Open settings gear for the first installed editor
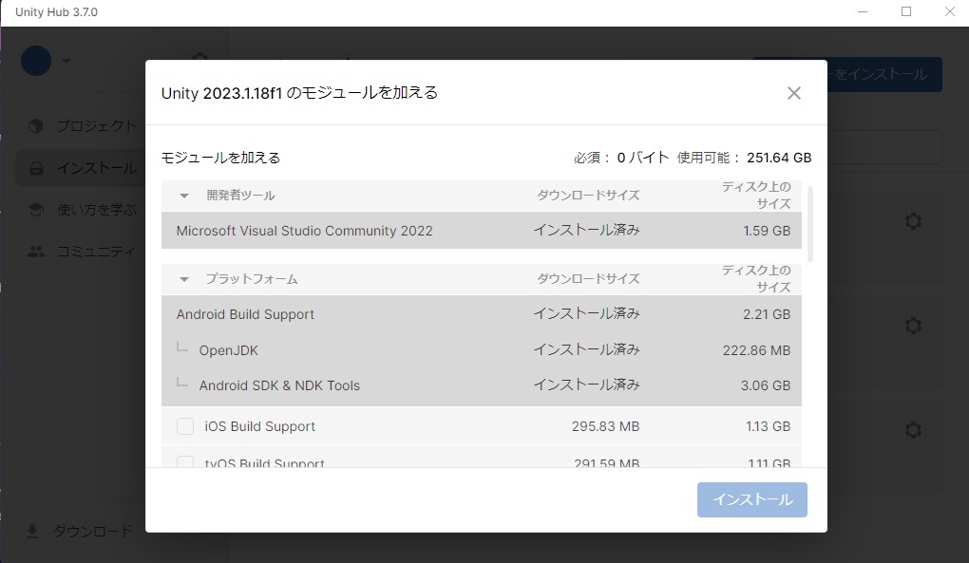The image size is (969, 563). coord(913,221)
